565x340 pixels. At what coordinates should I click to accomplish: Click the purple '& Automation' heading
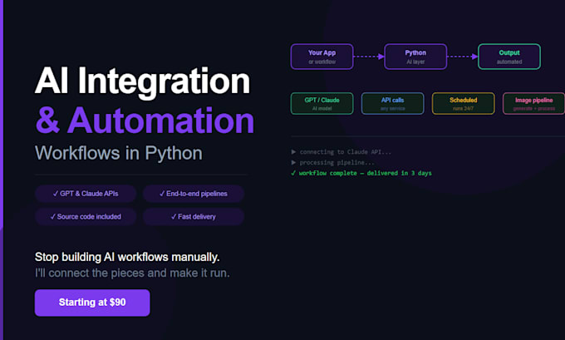click(145, 121)
